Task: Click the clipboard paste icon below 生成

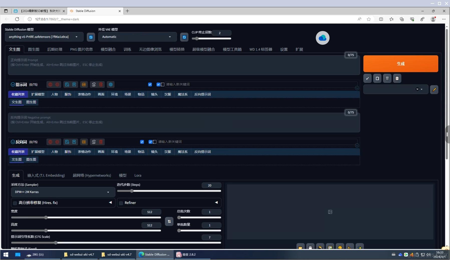Action: pos(397,78)
